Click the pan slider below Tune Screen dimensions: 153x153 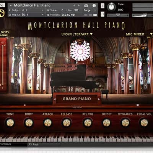point(118,15)
